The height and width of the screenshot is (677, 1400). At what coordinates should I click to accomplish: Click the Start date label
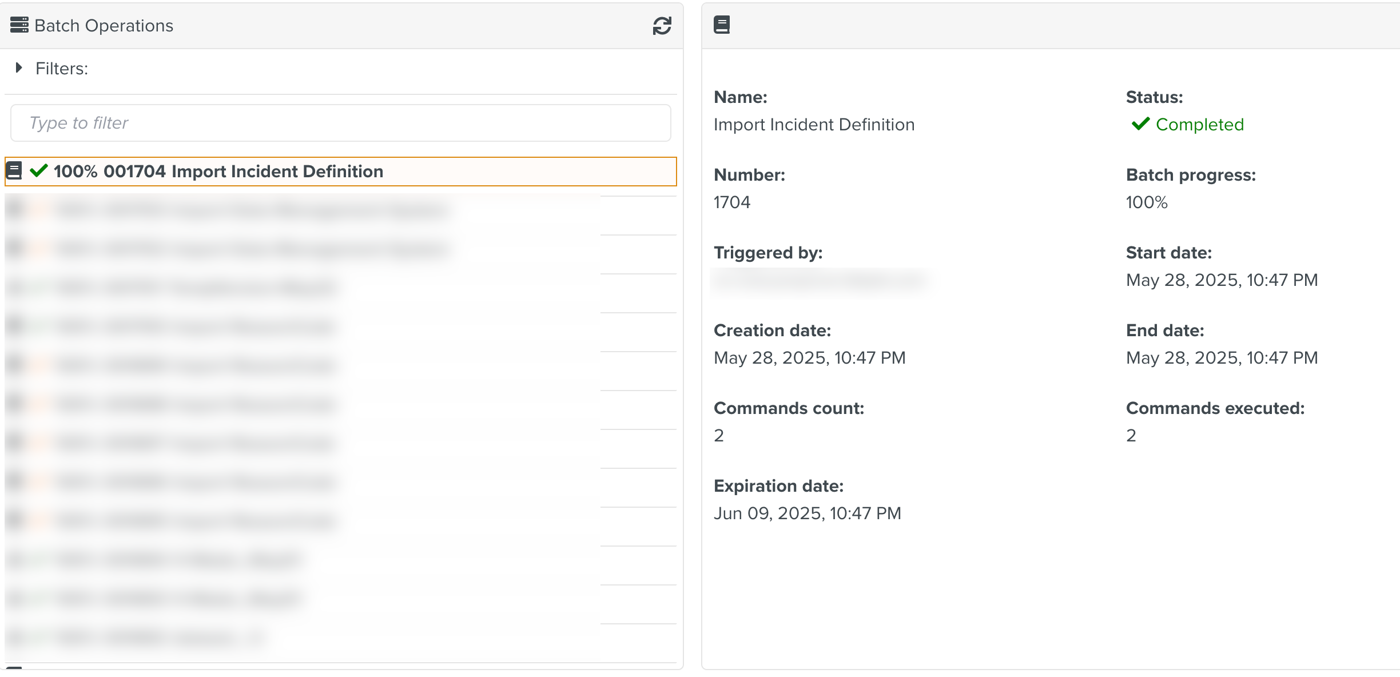(x=1168, y=253)
